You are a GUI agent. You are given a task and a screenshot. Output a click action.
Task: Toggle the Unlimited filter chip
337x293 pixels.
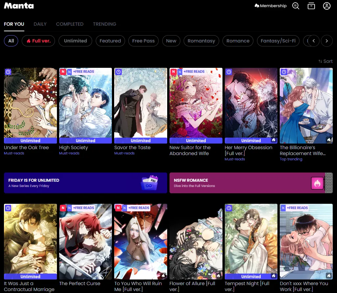pyautogui.click(x=75, y=41)
